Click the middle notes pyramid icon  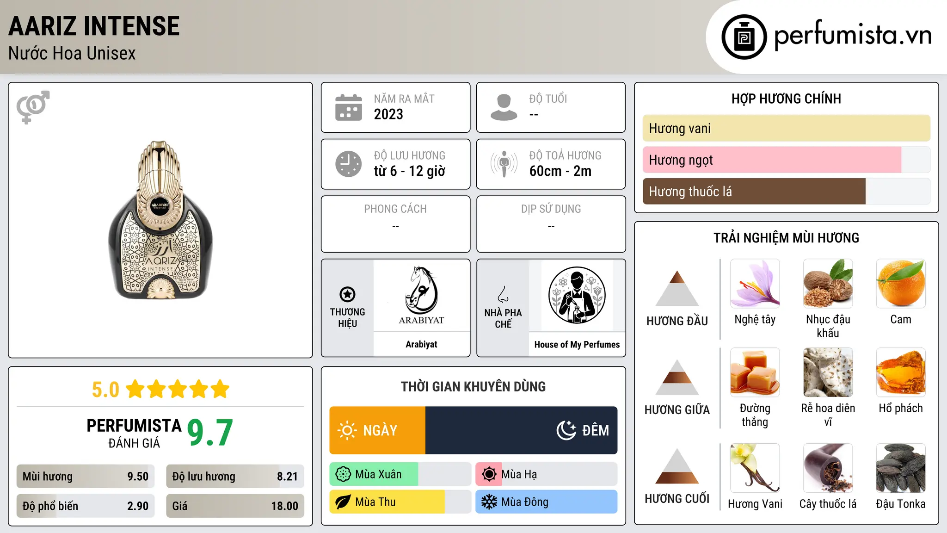[677, 377]
